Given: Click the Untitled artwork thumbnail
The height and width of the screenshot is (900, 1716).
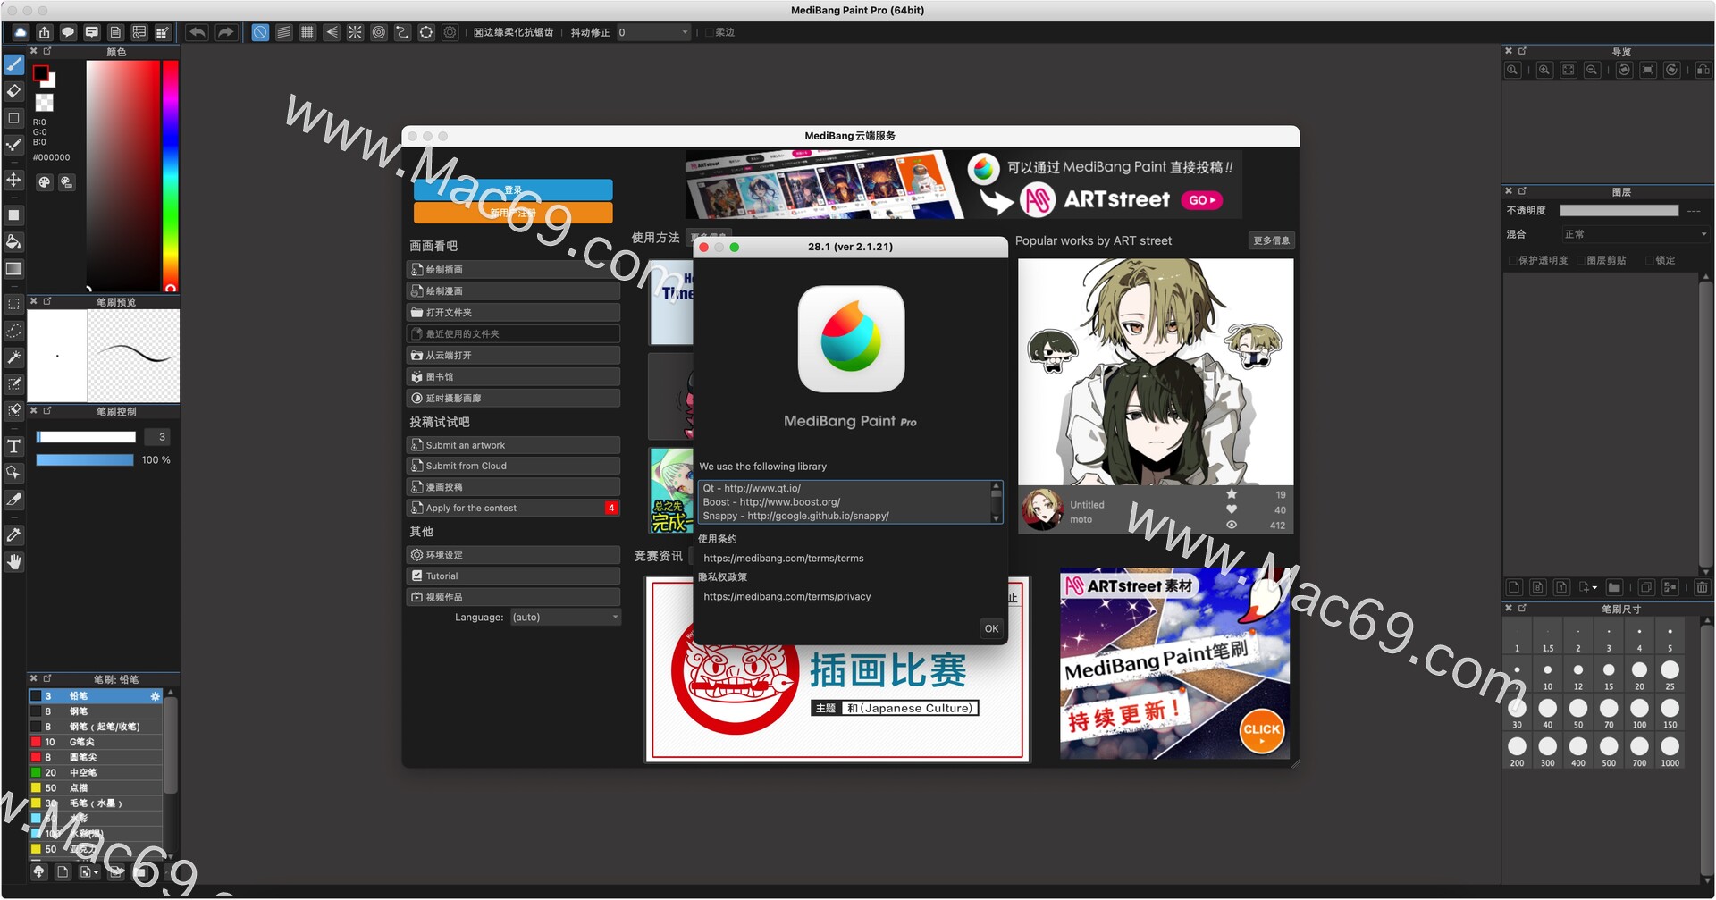Looking at the screenshot, I should 1156,372.
